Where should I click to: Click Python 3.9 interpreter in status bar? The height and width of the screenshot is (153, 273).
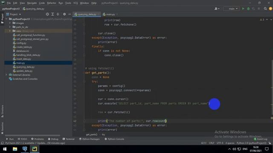point(251,143)
